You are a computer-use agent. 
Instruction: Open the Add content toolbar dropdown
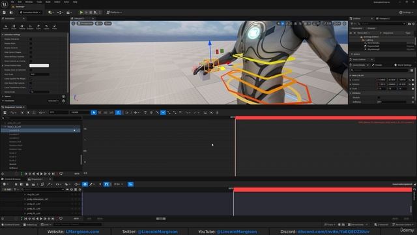50,12
